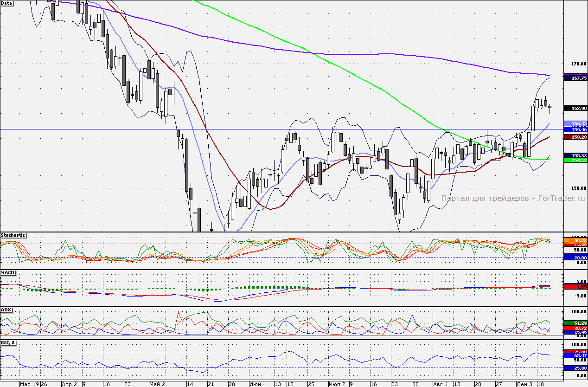Click the 'Апр 2' date label
The image size is (588, 387).
pyautogui.click(x=69, y=384)
